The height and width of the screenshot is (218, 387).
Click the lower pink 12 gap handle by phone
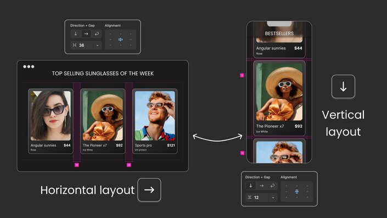pos(243,153)
